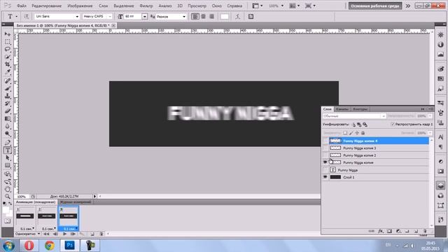Open anti-aliasing method dropdown

[x=183, y=17]
